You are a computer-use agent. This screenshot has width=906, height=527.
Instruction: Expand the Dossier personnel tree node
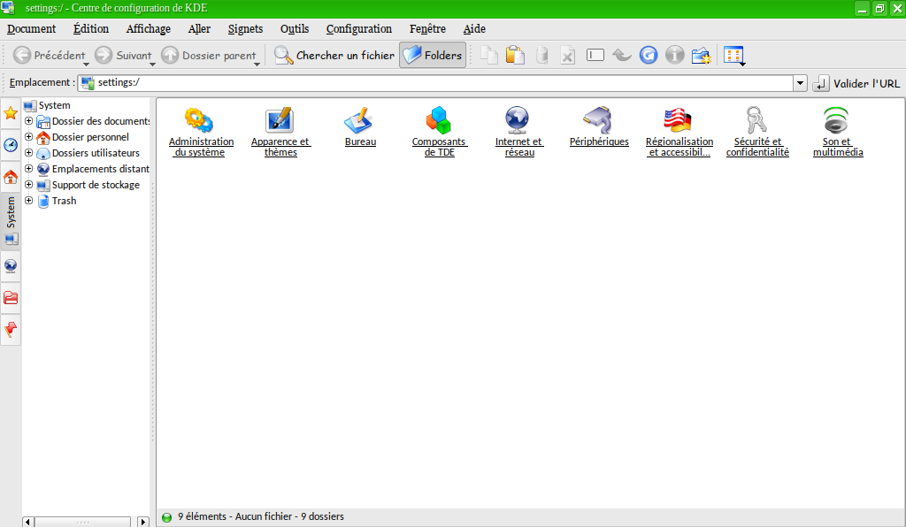[28, 137]
